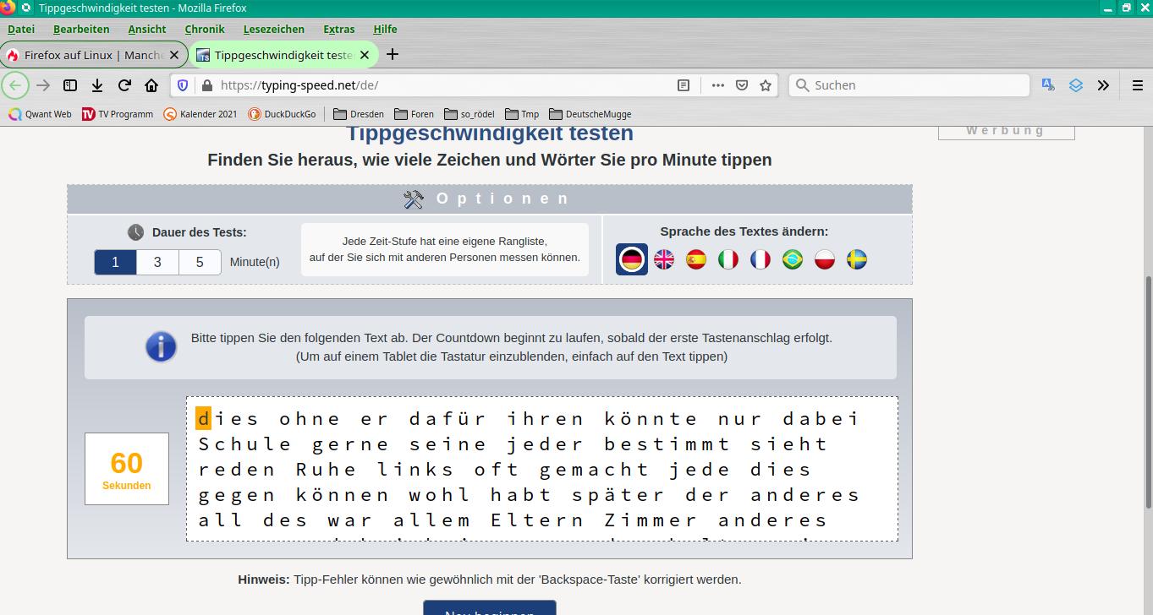Show the sidebar via toolbar icon
Image resolution: width=1153 pixels, height=615 pixels.
coord(70,85)
